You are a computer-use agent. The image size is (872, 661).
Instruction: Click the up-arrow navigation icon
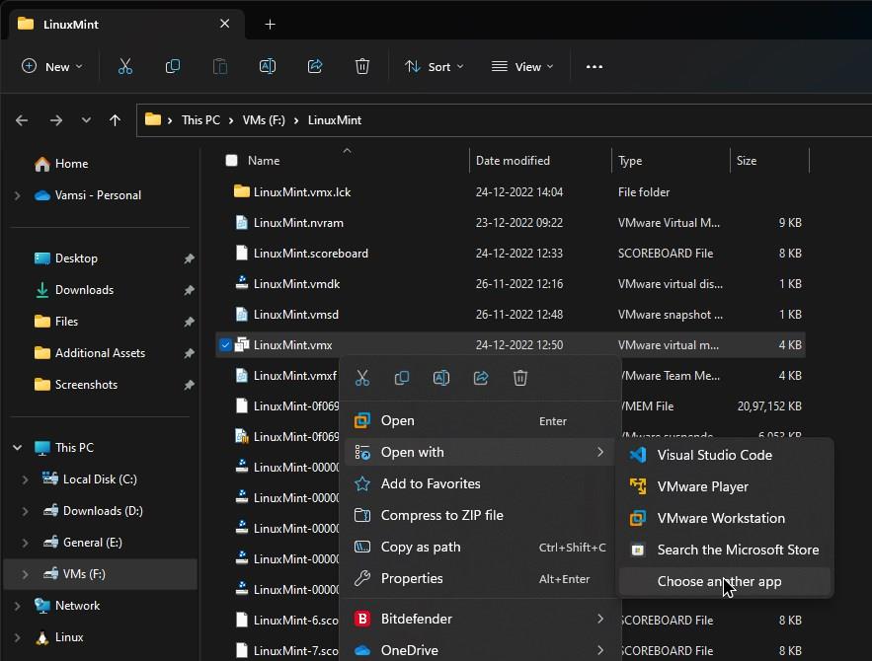pos(116,119)
